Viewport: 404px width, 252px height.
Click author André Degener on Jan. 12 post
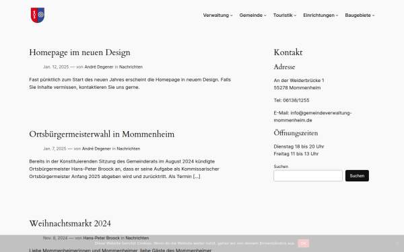(x=99, y=67)
